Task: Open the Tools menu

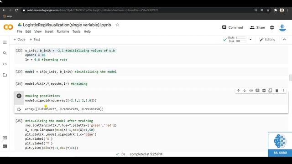Action: coord(76,31)
